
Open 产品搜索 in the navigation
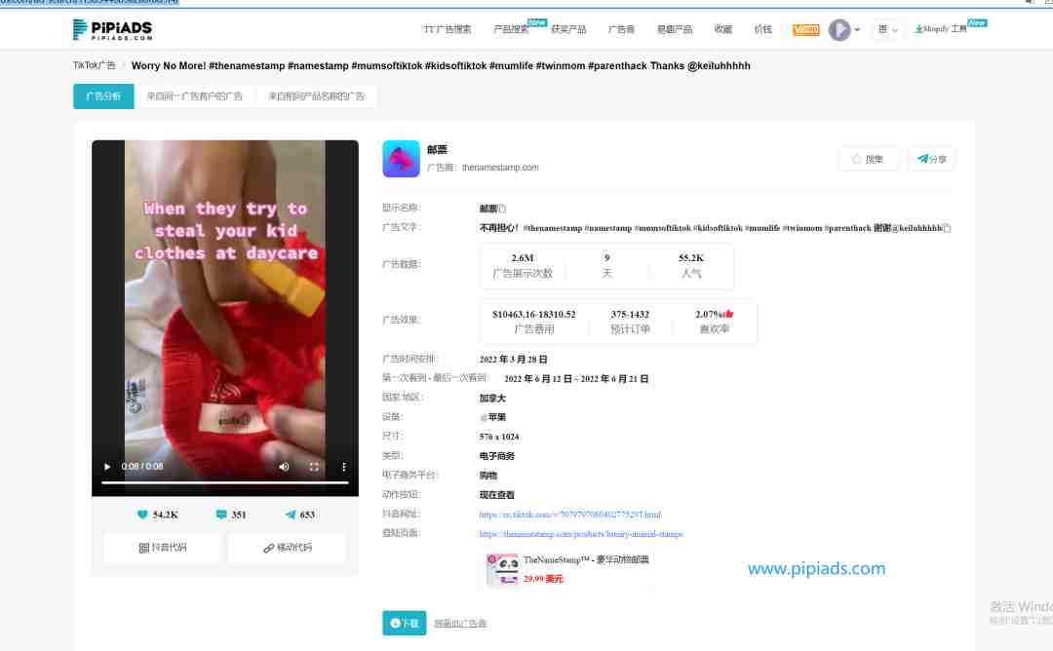coord(511,29)
